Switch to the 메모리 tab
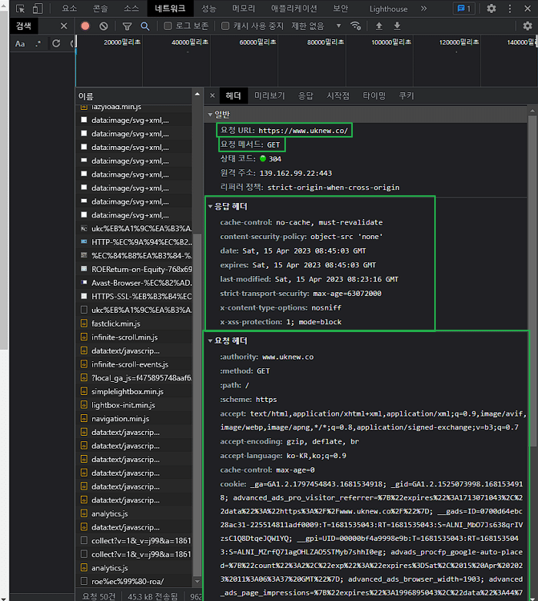Screen dimensions: 538x601 coord(244,8)
